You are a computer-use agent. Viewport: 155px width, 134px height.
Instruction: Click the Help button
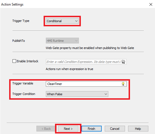point(138,128)
